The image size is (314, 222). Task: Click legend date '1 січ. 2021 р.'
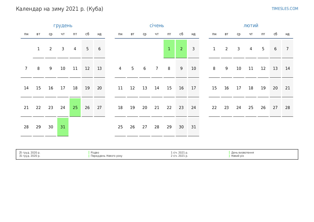coord(179,152)
